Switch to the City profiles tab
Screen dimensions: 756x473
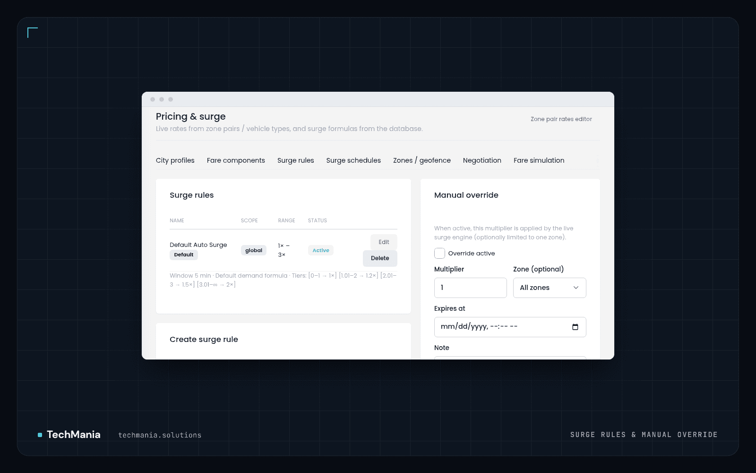175,160
